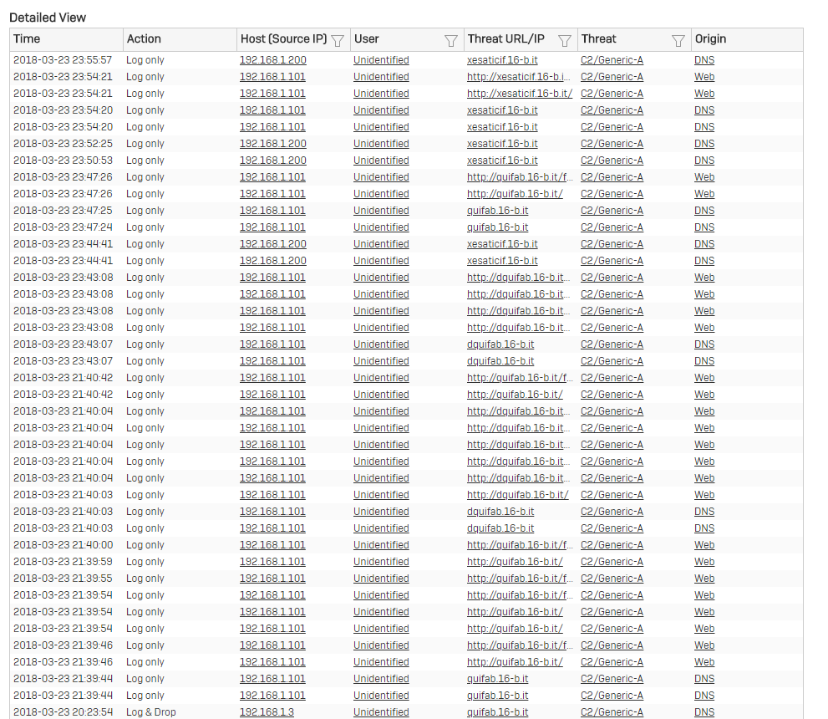Open the truncated http://xesaticif.16-b.i... URL at 23:54:21
This screenshot has height=719, width=828.
coord(519,77)
